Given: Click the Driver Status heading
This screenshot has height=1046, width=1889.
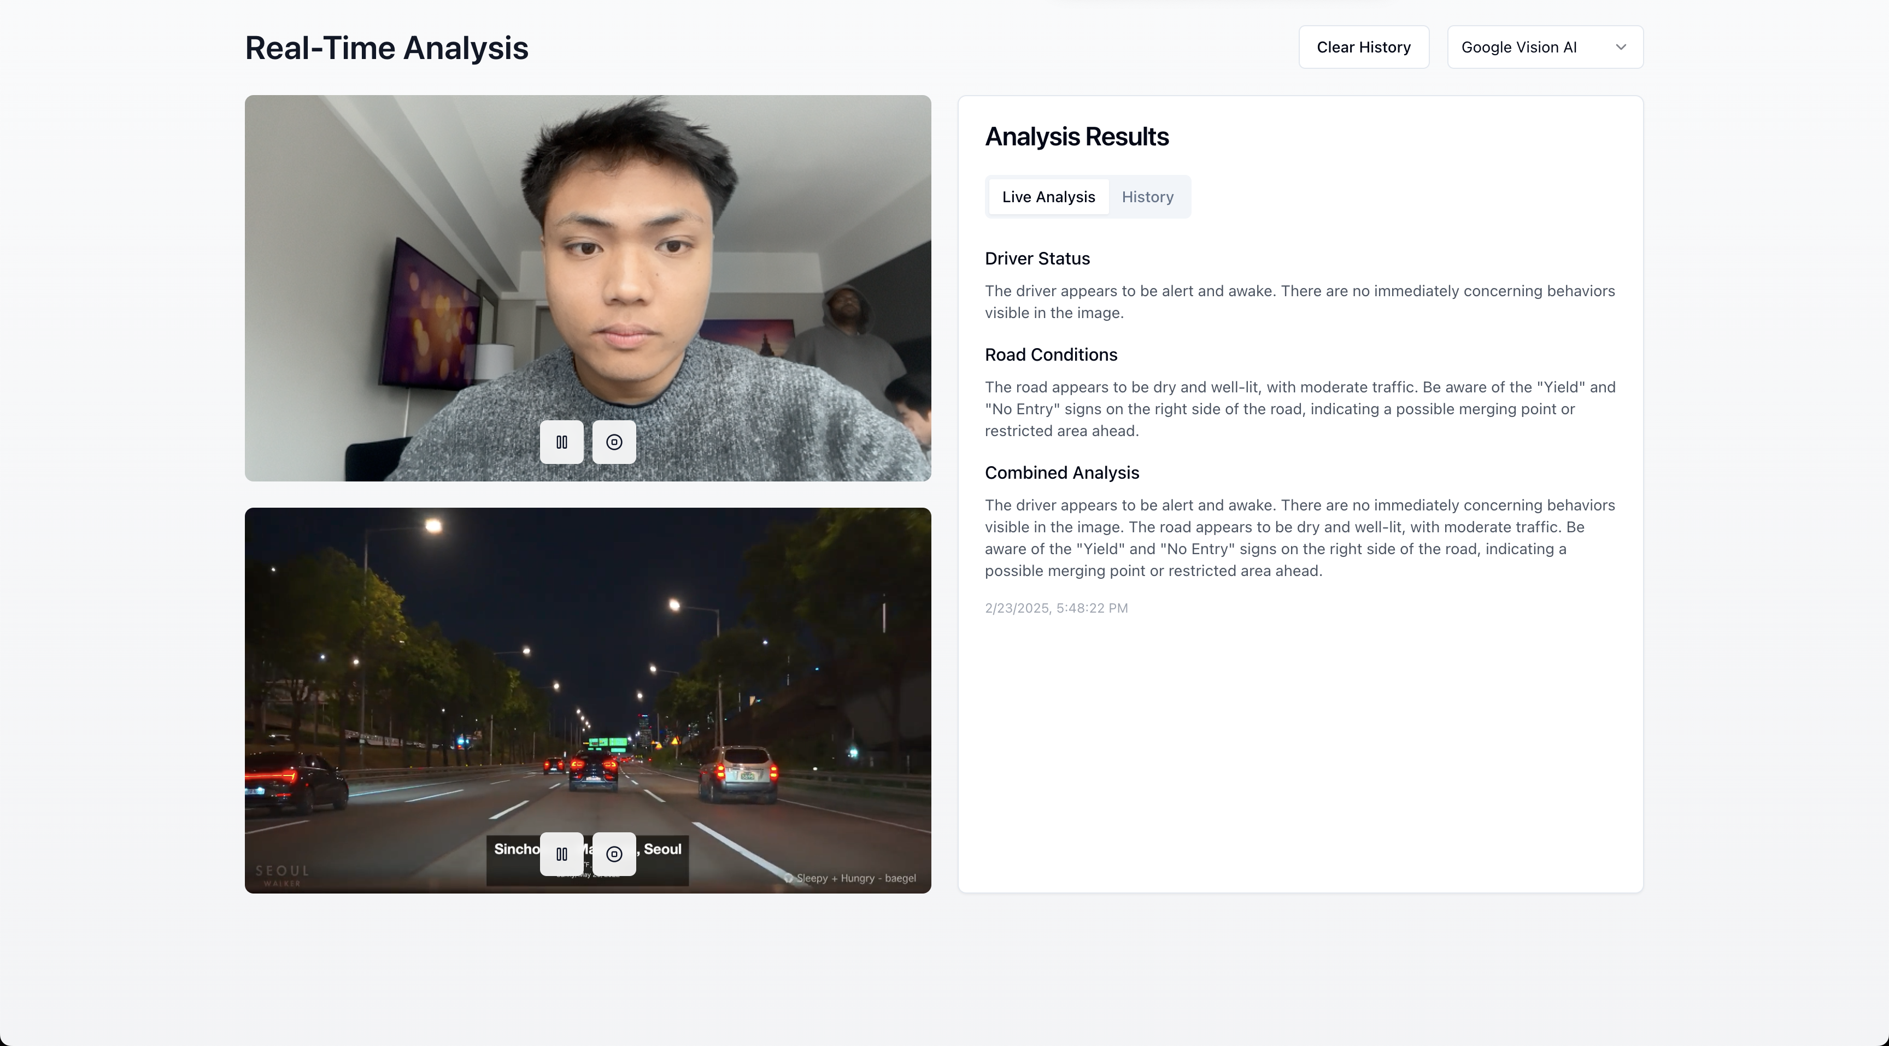Looking at the screenshot, I should (x=1037, y=258).
